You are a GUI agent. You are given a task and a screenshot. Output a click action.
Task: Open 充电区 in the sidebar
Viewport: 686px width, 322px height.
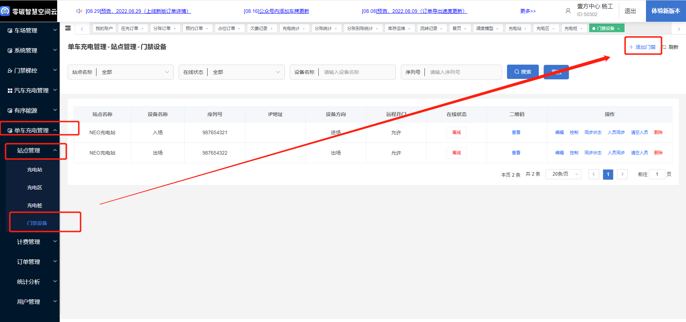pyautogui.click(x=35, y=187)
